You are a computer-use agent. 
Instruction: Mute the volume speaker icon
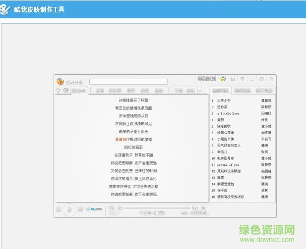point(87,210)
